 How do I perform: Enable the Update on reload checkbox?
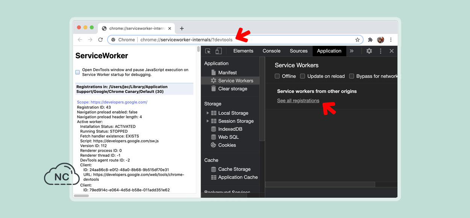302,76
